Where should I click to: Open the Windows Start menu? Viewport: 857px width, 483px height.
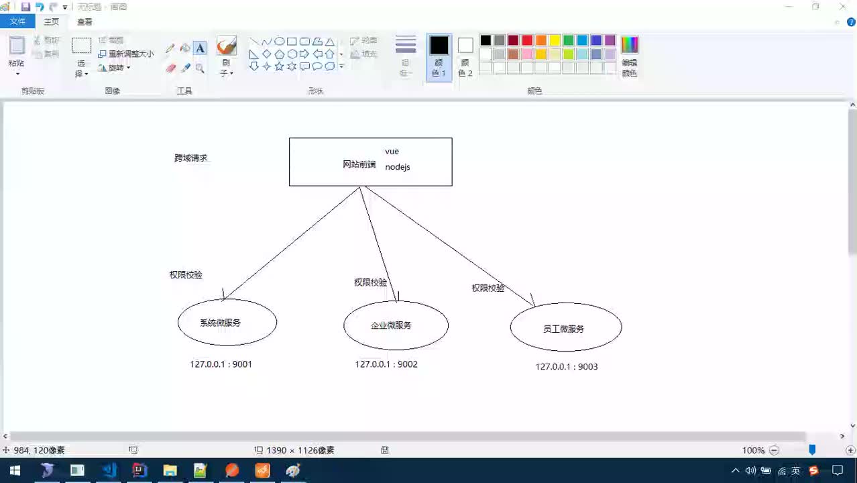[x=14, y=470]
